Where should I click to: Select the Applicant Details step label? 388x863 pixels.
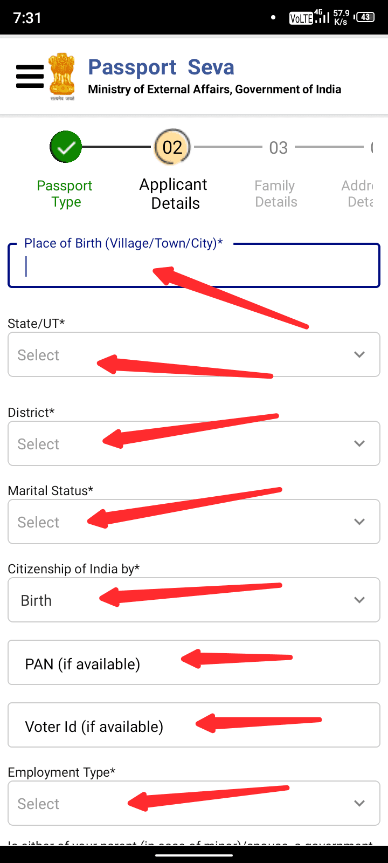pos(174,194)
